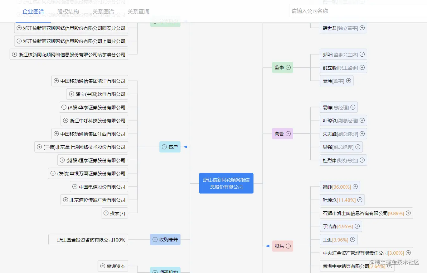Screen dimensions: 427x273
Task: Switch to the 股权结构 tab
Action: tap(68, 12)
